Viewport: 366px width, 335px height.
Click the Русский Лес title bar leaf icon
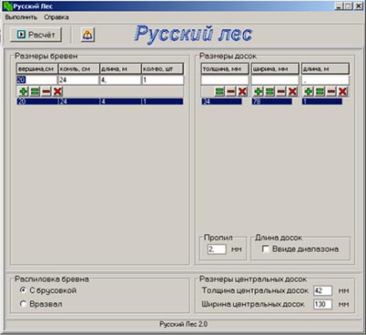click(7, 5)
